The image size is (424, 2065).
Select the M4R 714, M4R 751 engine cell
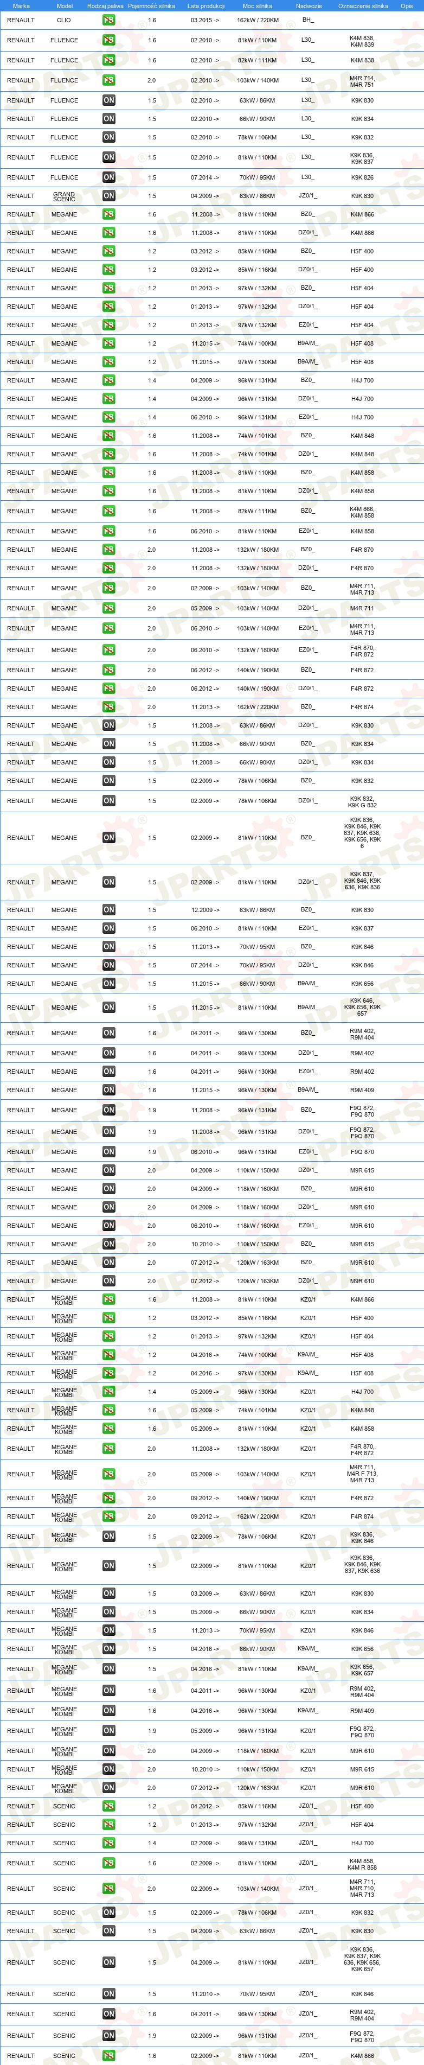coord(362,80)
